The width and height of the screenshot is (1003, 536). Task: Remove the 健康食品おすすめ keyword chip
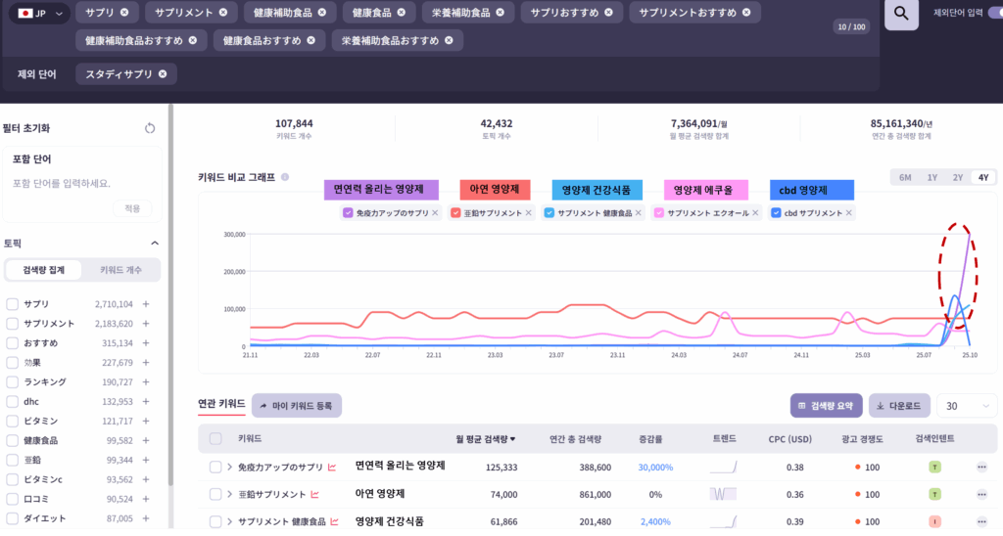pos(310,40)
